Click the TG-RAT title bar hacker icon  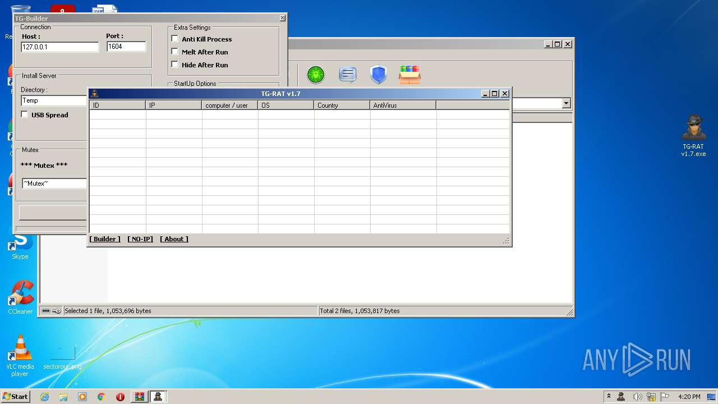click(95, 94)
